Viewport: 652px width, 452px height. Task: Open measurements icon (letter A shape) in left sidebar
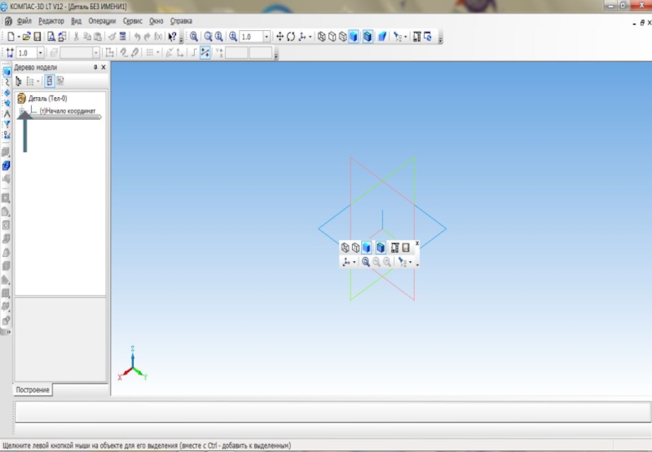[x=7, y=113]
